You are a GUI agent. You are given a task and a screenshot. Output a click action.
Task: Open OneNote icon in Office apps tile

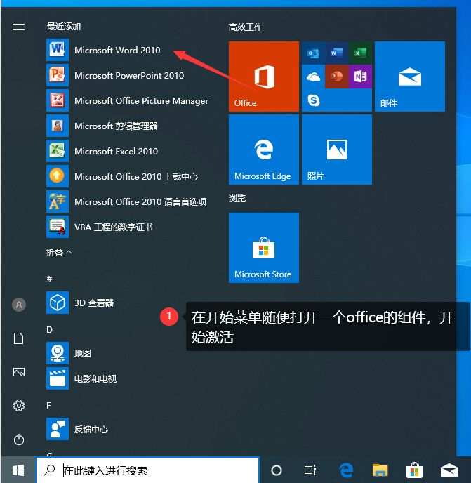pos(360,77)
